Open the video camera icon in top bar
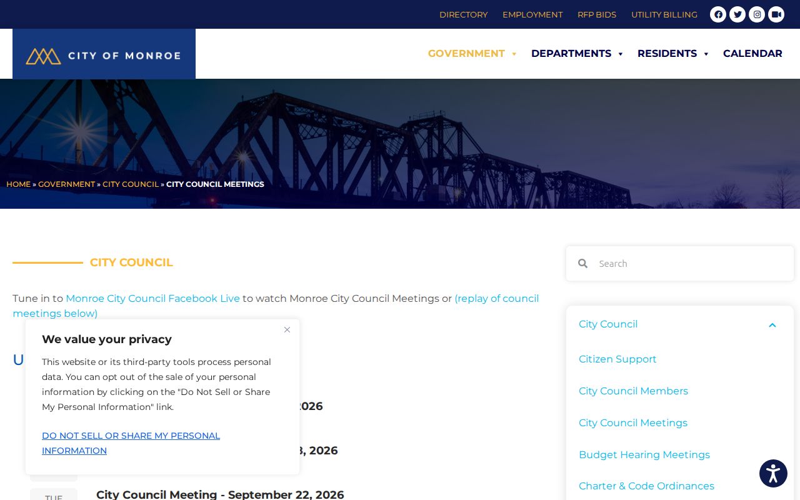This screenshot has height=500, width=800. (x=776, y=14)
